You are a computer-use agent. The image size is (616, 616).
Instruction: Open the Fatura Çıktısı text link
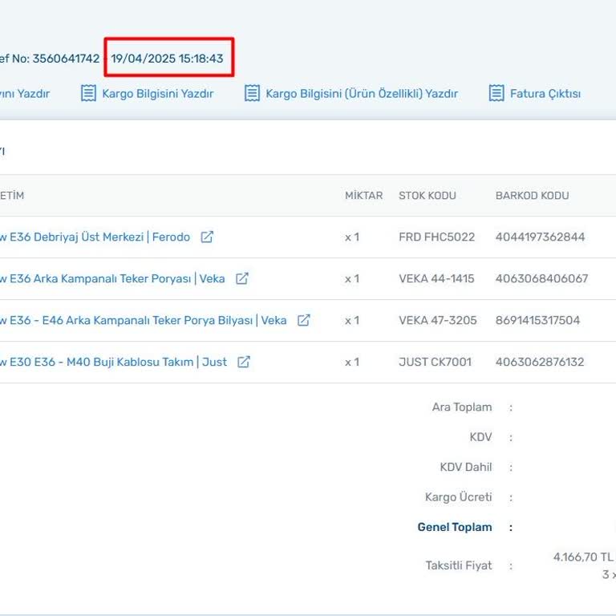(x=545, y=94)
